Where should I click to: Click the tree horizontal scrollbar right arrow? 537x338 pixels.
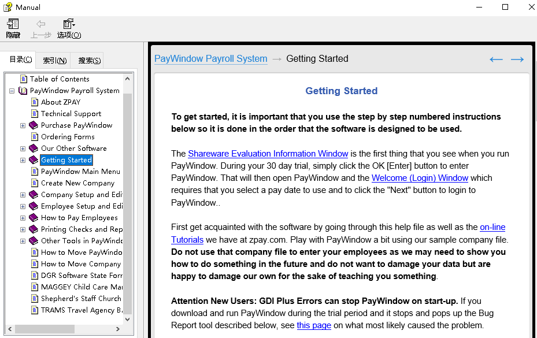[x=117, y=329]
